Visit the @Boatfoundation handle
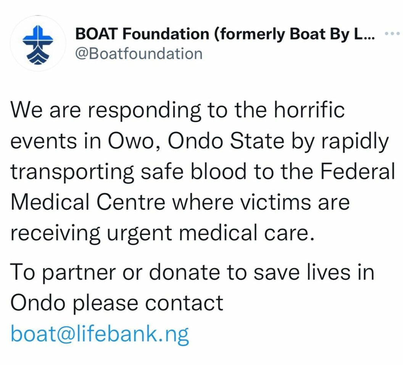Image resolution: width=403 pixels, height=365 pixels. [139, 54]
